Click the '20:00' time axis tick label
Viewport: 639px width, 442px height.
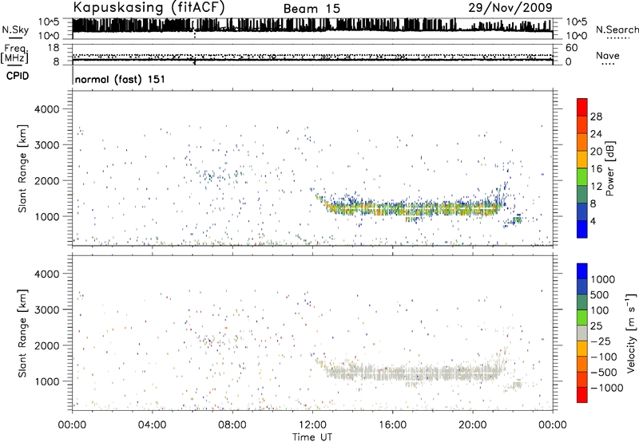[x=473, y=425]
